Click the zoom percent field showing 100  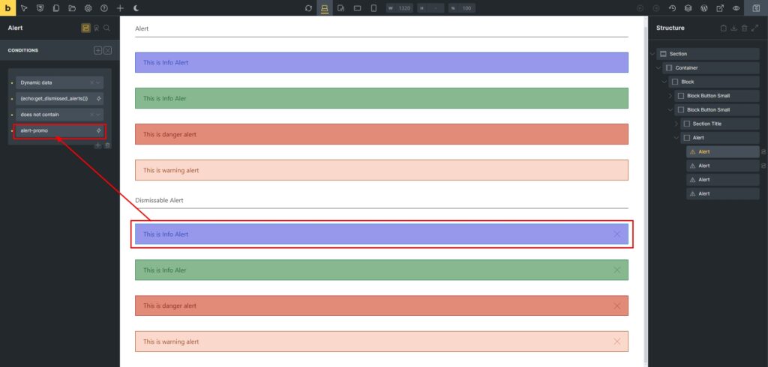pyautogui.click(x=461, y=8)
